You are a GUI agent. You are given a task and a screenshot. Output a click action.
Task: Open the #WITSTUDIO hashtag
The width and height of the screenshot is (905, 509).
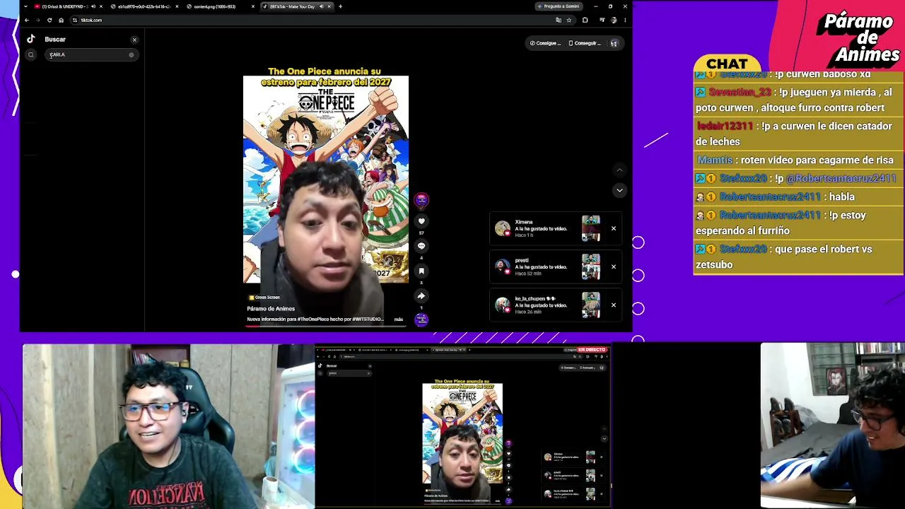[366, 320]
